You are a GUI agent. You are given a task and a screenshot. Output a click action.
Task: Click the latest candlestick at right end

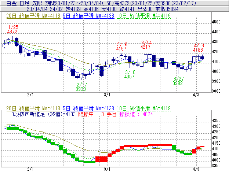click(x=202, y=58)
